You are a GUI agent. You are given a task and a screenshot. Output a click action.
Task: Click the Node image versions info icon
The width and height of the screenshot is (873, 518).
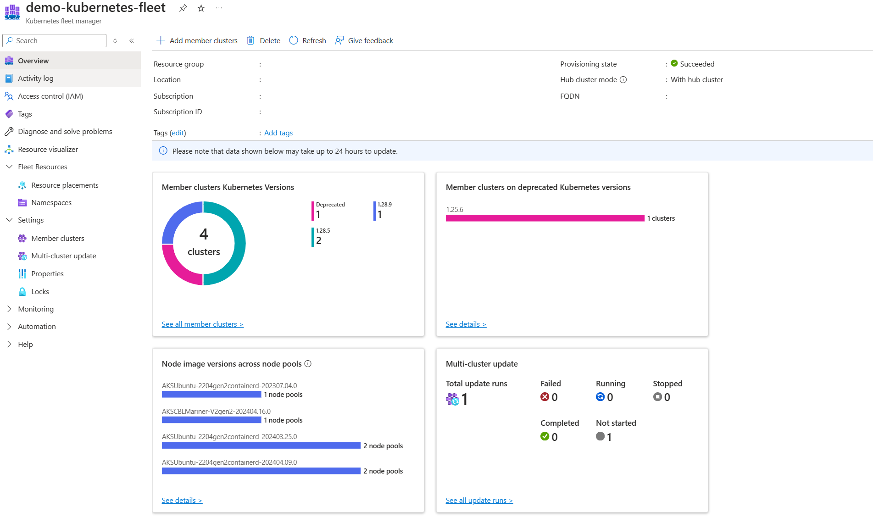tap(308, 364)
